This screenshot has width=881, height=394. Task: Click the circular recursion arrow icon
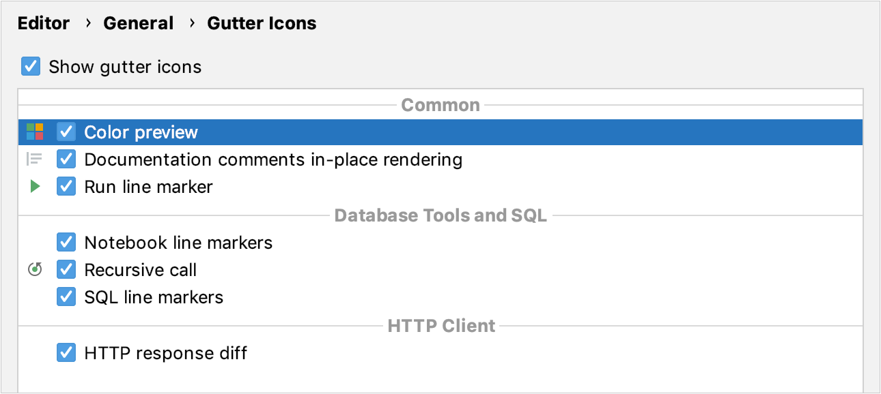coord(34,269)
